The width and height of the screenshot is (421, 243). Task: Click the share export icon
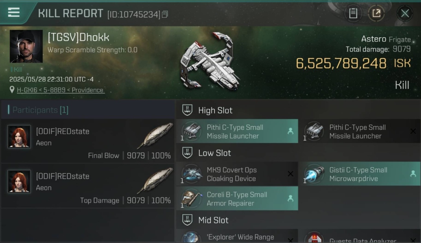click(376, 13)
